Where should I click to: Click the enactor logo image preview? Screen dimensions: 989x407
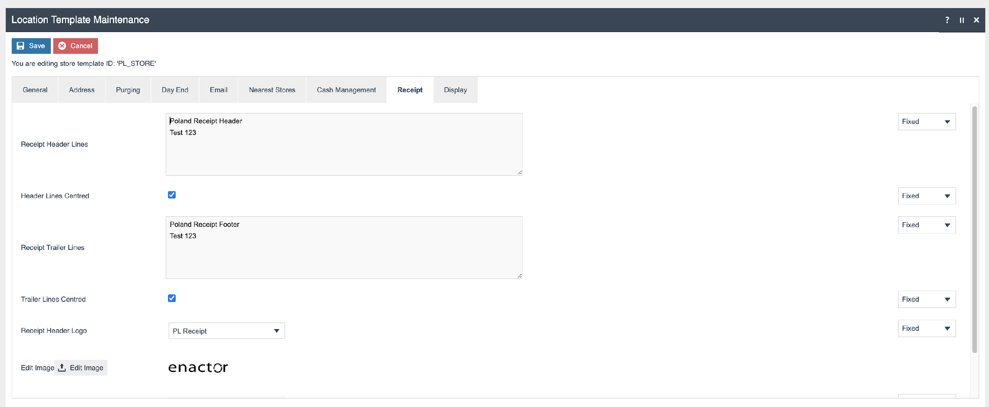[198, 367]
